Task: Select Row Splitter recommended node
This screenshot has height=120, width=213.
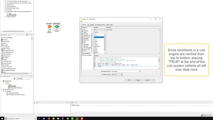Action: point(5,65)
